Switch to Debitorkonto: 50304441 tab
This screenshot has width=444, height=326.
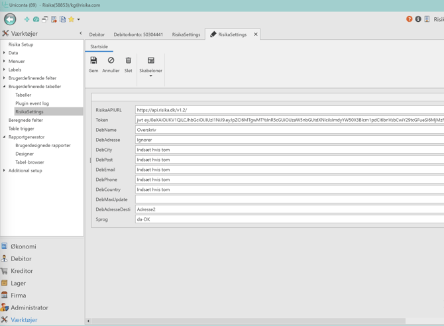point(139,34)
